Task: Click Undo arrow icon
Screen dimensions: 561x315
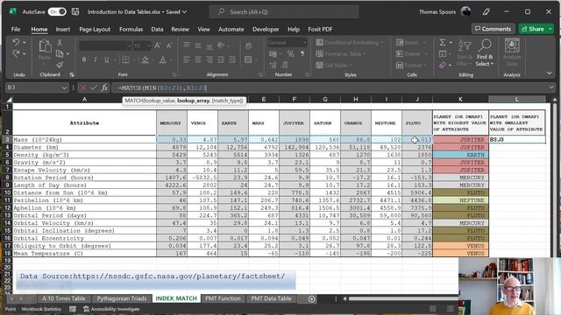Action: [16, 43]
